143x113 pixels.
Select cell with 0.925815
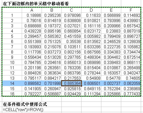71,88
